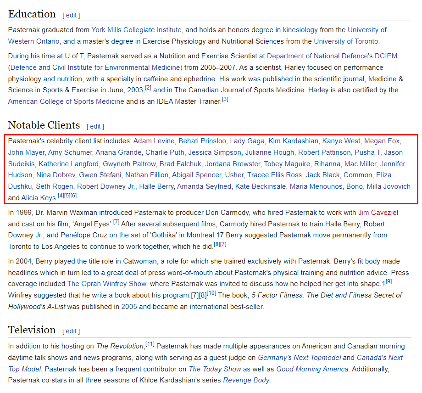The width and height of the screenshot is (422, 393).
Task: Jump to citation [7] after 'Angel Eyes'
Action: click(x=116, y=222)
